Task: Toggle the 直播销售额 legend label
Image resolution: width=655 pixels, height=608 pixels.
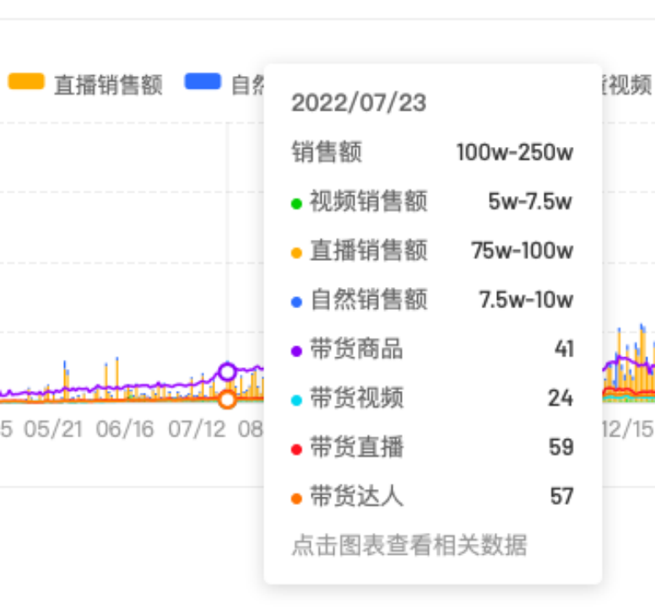Action: point(107,84)
